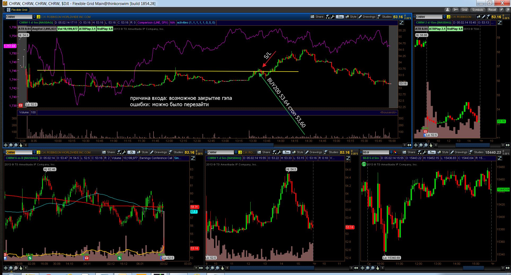The width and height of the screenshot is (511, 275).
Task: Click multicolor link swatch beside $DJI
Action: click(x=395, y=152)
